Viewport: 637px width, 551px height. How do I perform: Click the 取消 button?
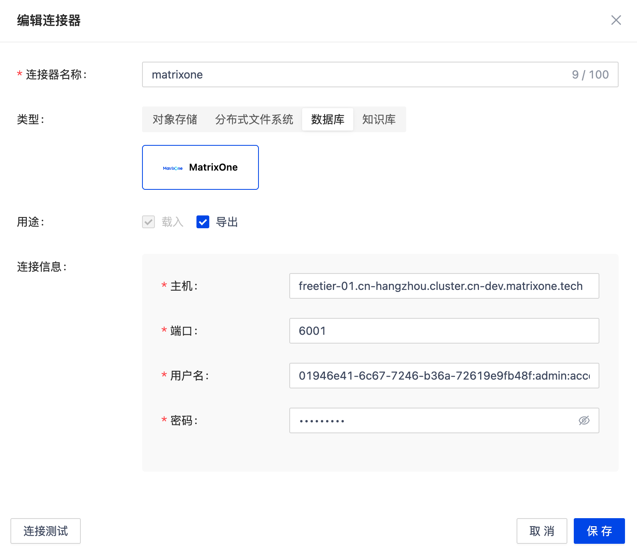(x=541, y=531)
